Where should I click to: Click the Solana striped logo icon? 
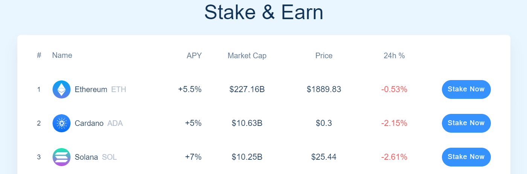click(61, 157)
